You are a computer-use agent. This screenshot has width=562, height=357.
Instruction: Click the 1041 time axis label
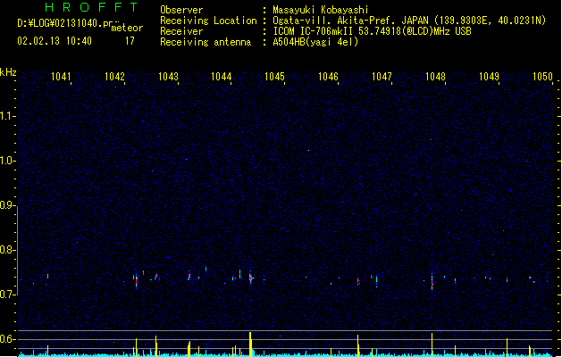coord(61,77)
